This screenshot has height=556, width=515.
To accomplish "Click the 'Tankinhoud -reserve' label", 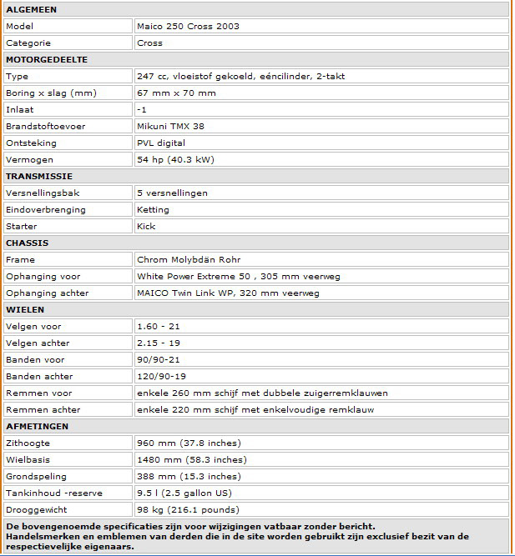I will point(54,493).
